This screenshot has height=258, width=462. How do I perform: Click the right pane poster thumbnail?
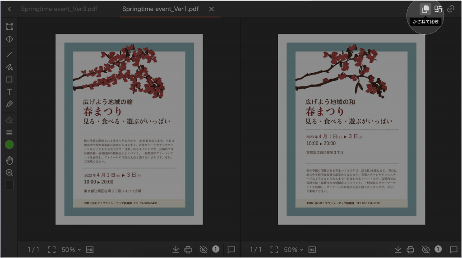click(351, 129)
